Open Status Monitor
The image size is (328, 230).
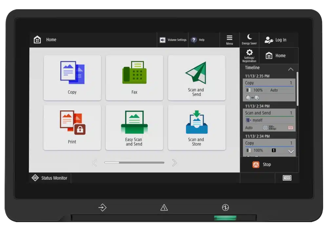[x=50, y=178]
